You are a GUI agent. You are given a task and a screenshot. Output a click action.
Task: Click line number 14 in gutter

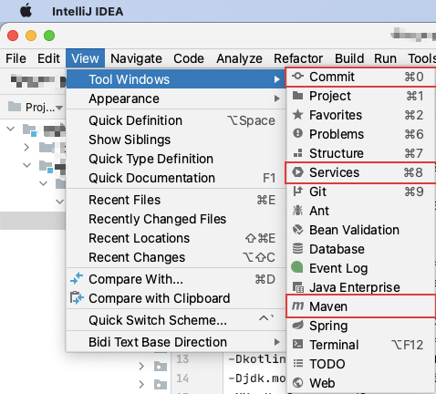pyautogui.click(x=182, y=378)
